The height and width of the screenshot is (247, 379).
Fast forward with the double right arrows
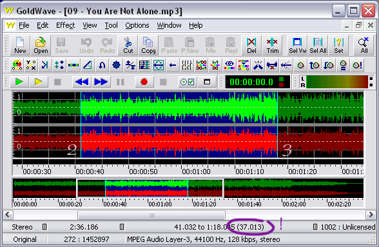point(101,82)
